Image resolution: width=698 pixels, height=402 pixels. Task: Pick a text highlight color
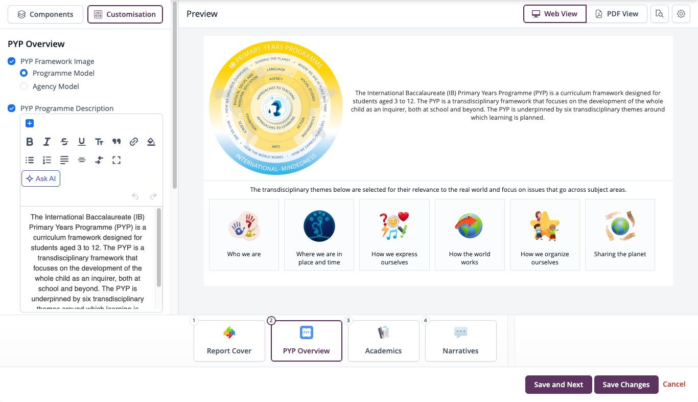pos(151,142)
